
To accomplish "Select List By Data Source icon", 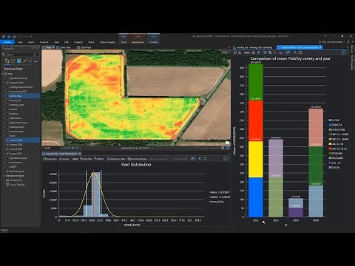I will click(13, 61).
